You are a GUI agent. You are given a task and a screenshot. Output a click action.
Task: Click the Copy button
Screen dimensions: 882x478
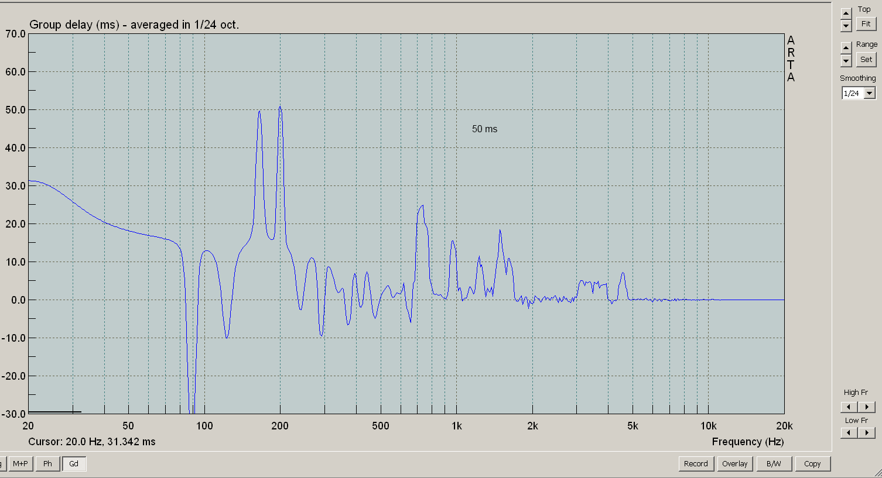click(812, 464)
